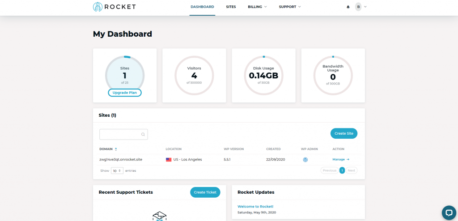458x221 pixels.
Task: Click the Saturday, May 9th, 2020 date
Action: 257,212
